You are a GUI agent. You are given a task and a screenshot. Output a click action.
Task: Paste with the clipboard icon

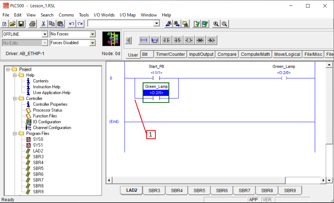61,24
